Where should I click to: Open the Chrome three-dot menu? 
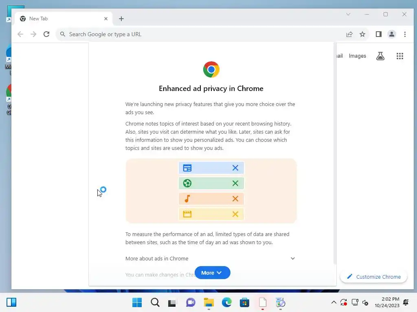405,34
